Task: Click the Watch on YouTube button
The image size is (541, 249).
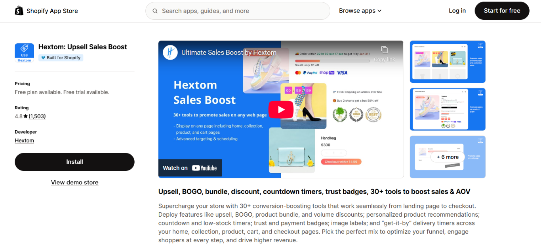Action: click(x=190, y=168)
